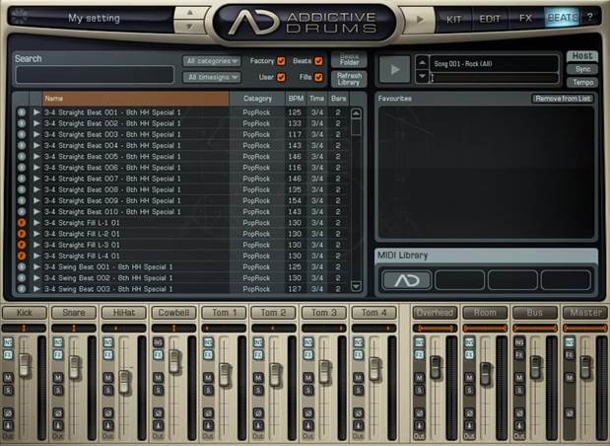Open the All timesigns dropdown
Screen dimensions: 610x446
pyautogui.click(x=212, y=77)
